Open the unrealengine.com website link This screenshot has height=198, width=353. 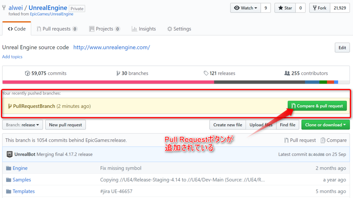[112, 47]
